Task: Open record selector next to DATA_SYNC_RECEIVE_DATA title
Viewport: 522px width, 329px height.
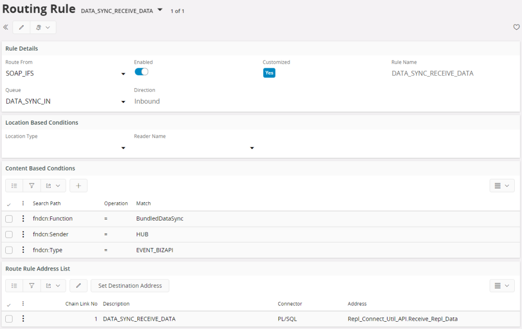Action: 160,10
